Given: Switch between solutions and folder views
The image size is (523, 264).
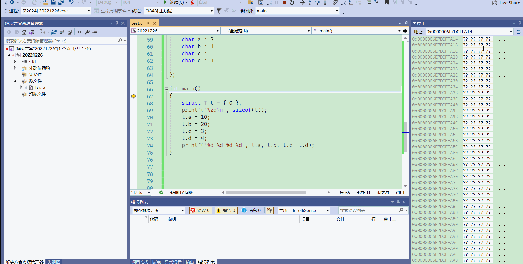Looking at the screenshot, I should [32, 32].
